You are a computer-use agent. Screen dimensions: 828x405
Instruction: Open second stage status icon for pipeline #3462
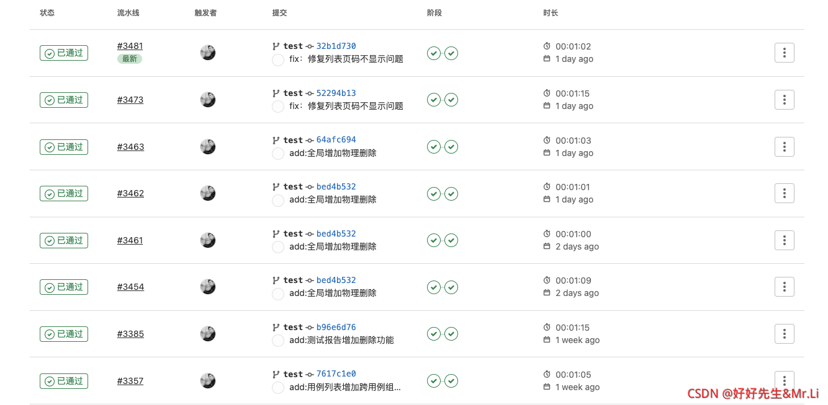coord(451,194)
